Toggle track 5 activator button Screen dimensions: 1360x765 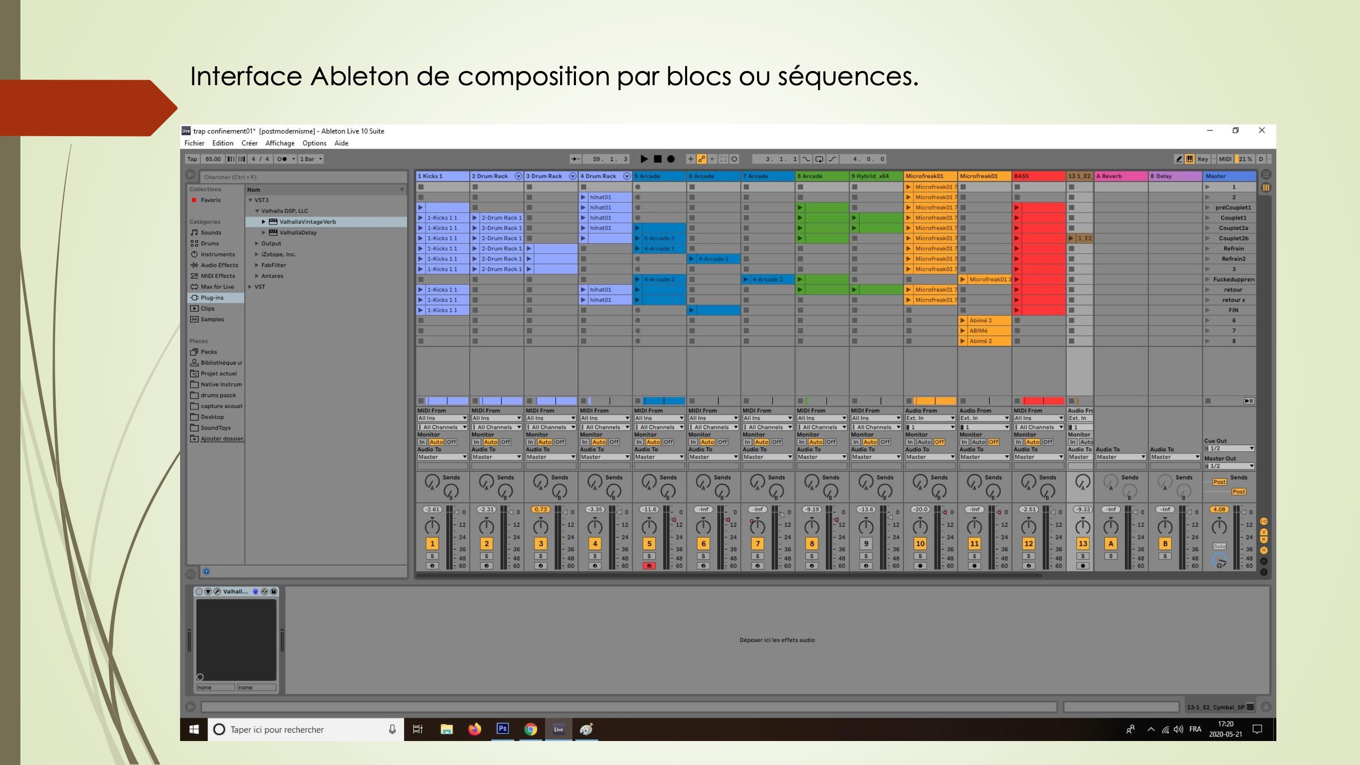[649, 544]
